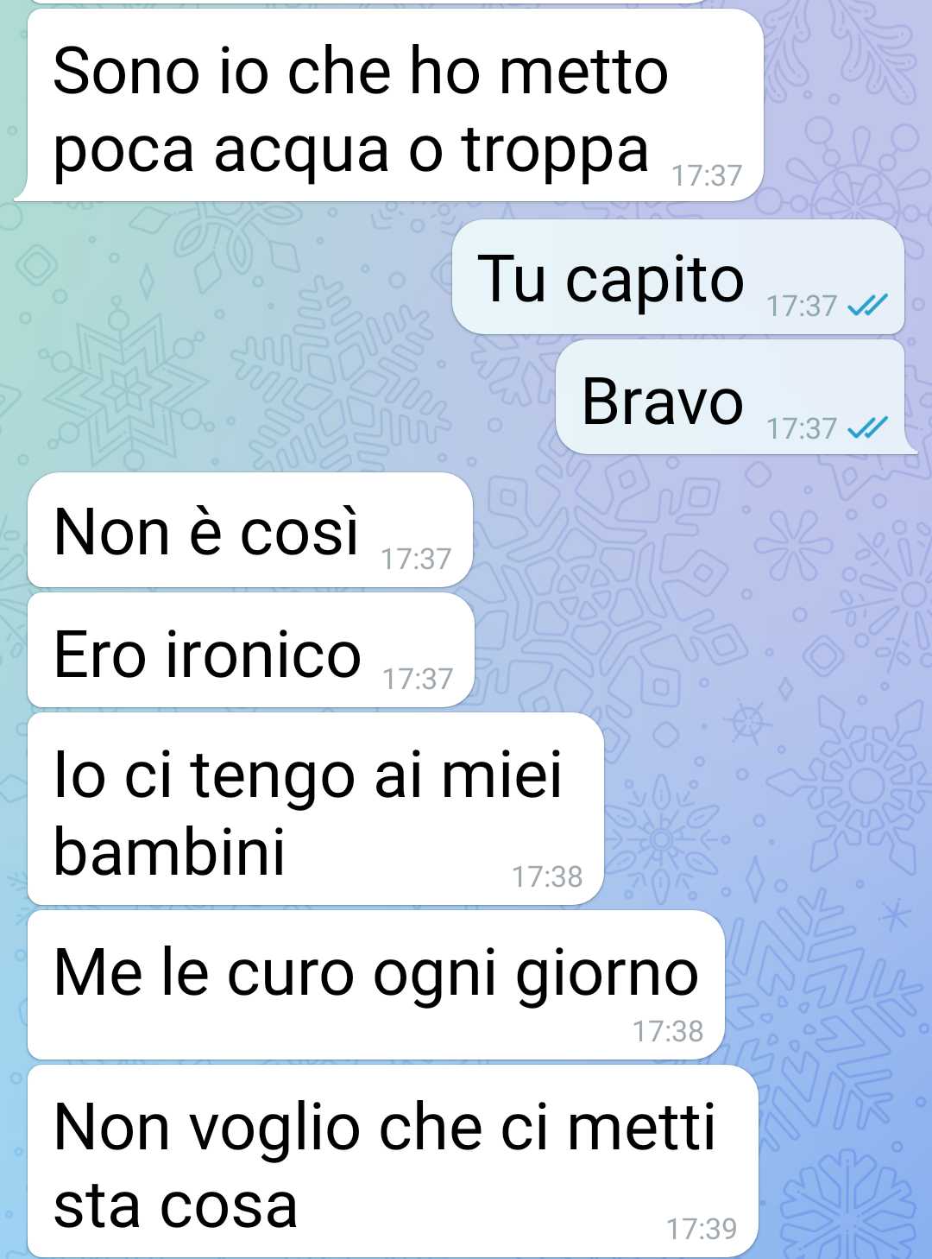Select the 'Sono io che ho metto' message
Image resolution: width=932 pixels, height=1259 pixels.
tap(390, 105)
